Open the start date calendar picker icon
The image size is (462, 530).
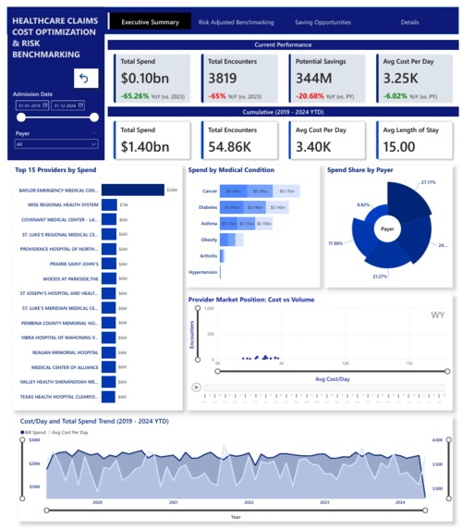45,105
